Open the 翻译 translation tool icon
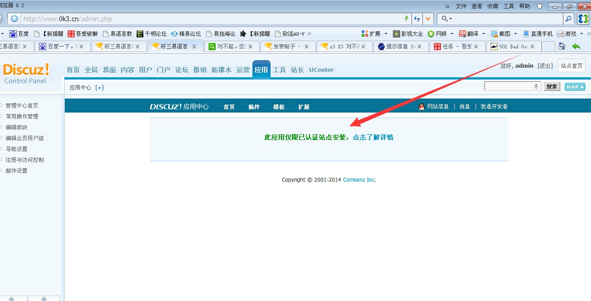This screenshot has width=591, height=301. tap(461, 33)
